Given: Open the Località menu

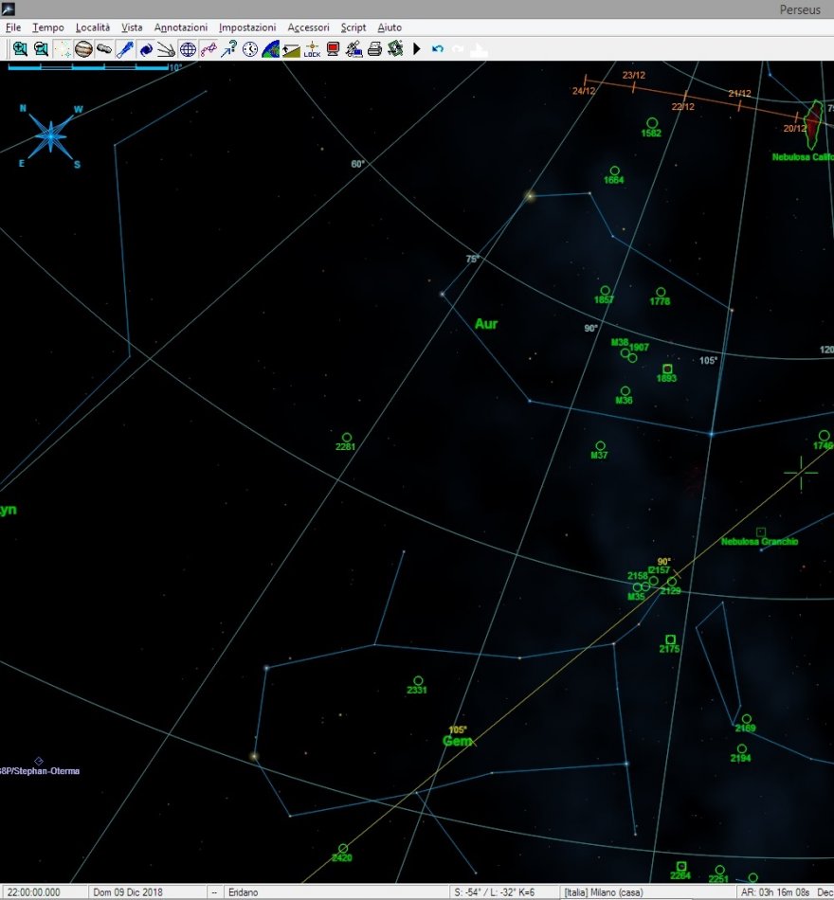Looking at the screenshot, I should 93,27.
